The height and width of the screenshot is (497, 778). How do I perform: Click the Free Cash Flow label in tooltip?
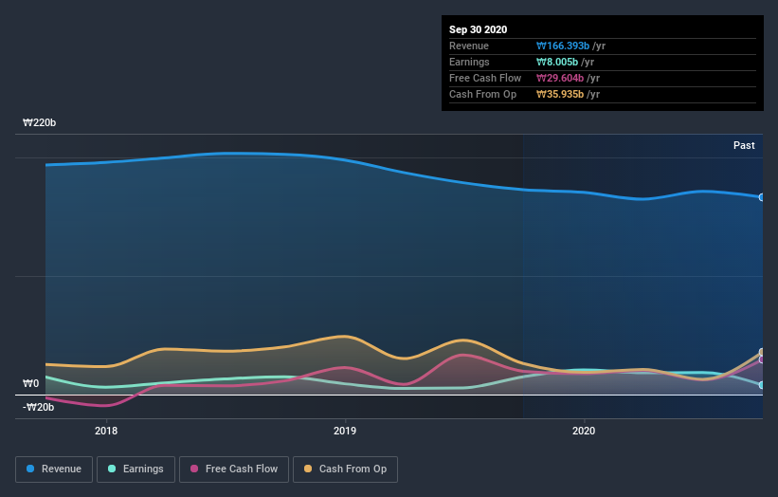(485, 78)
